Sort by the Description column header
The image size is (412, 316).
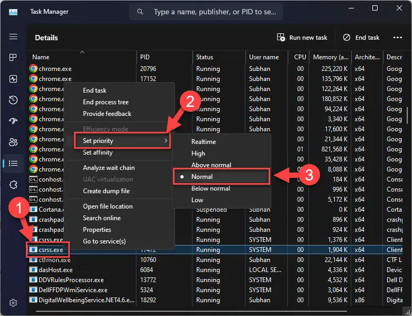(394, 57)
